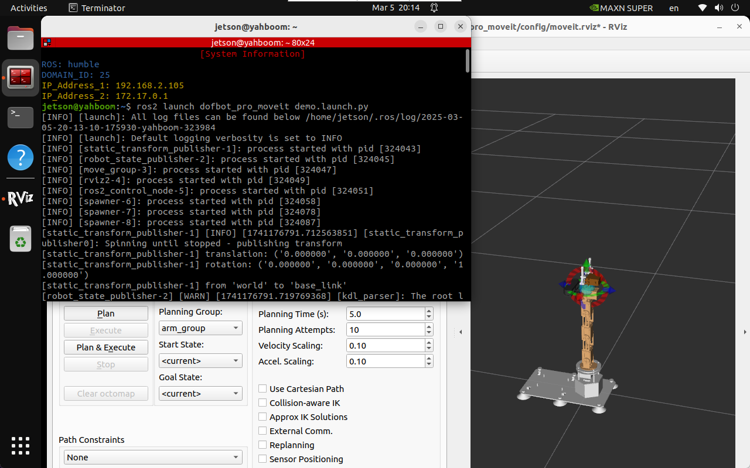This screenshot has width=750, height=468.
Task: Launch the Terminal app from the dock
Action: [x=21, y=118]
